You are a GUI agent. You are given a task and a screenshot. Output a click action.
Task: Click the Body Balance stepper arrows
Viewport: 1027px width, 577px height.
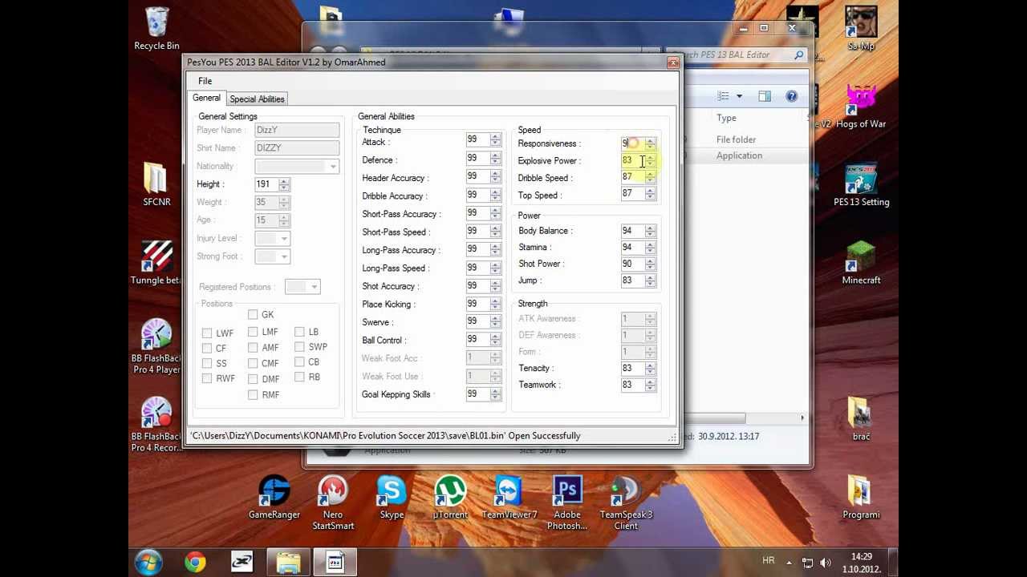pyautogui.click(x=650, y=231)
